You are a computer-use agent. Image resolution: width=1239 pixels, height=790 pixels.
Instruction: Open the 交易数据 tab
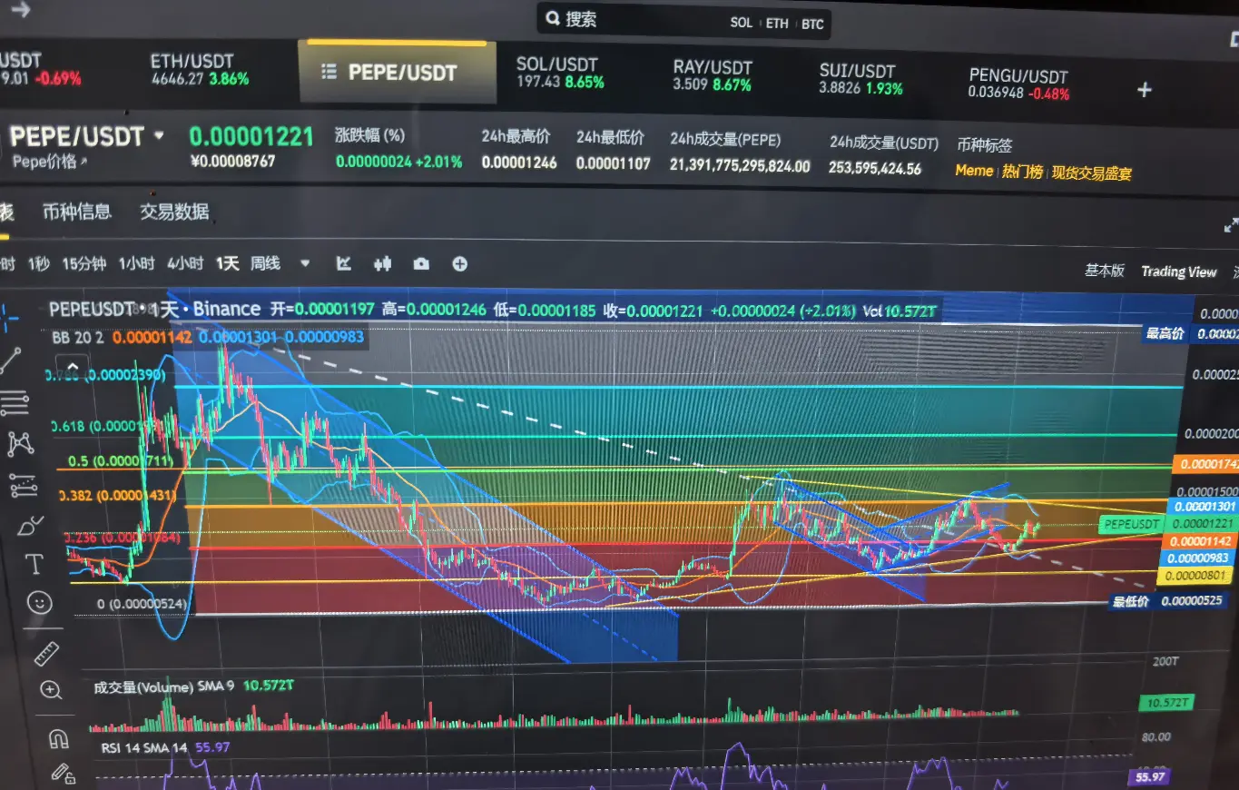174,212
